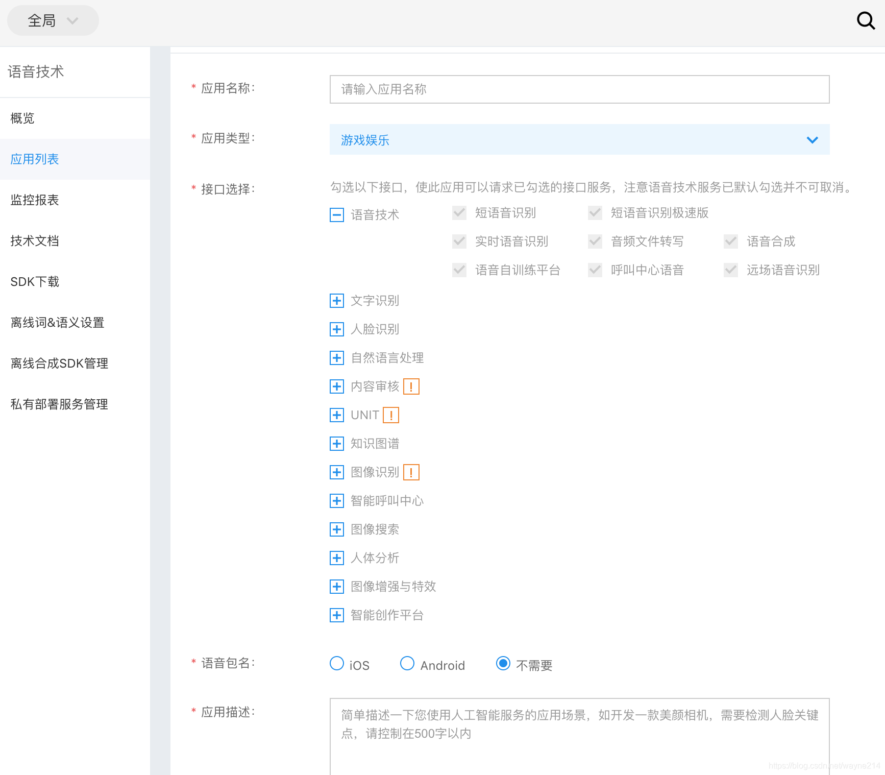Viewport: 885px width, 775px height.
Task: Collapse the 语音技术 interface group
Action: coord(337,215)
